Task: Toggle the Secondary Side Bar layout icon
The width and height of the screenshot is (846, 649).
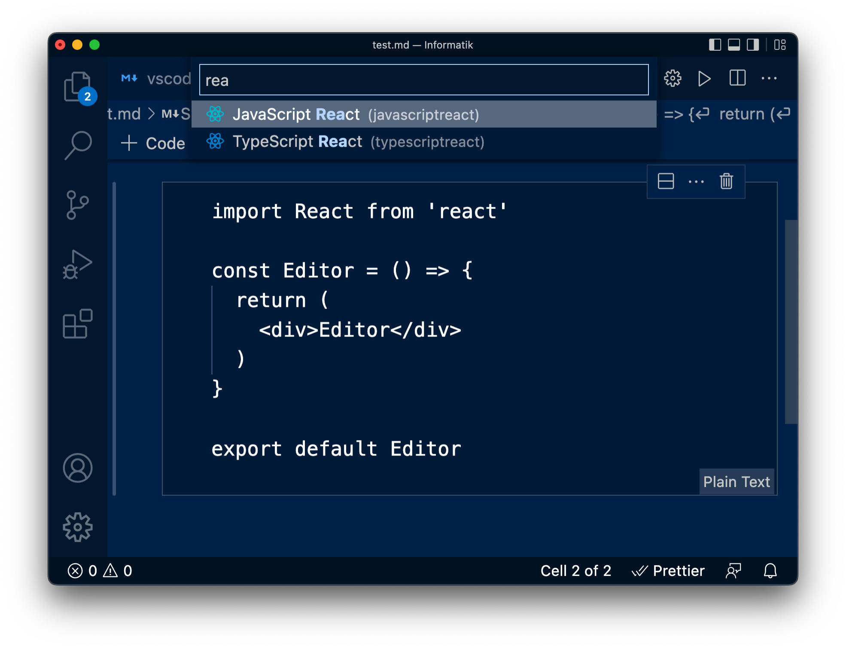Action: click(753, 45)
